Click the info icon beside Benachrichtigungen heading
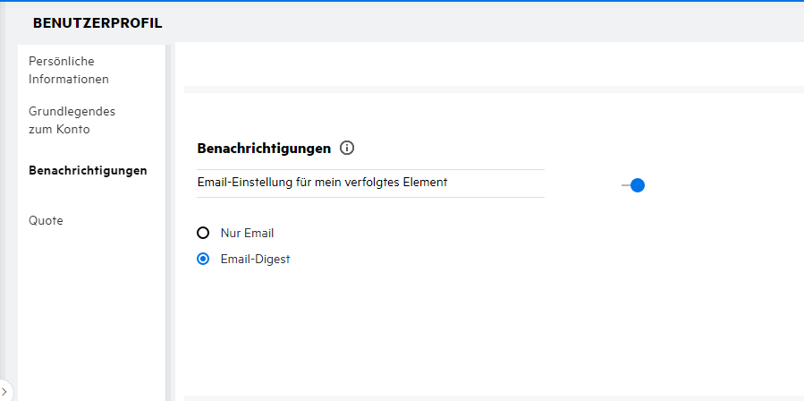The height and width of the screenshot is (401, 804). (x=348, y=149)
